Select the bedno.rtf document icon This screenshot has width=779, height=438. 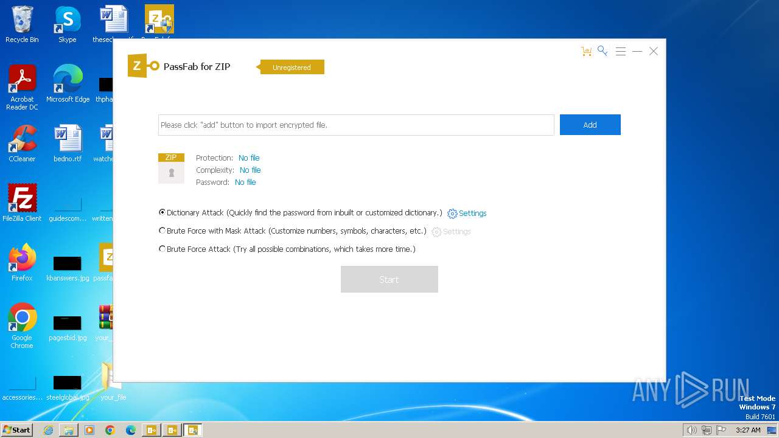tap(68, 144)
